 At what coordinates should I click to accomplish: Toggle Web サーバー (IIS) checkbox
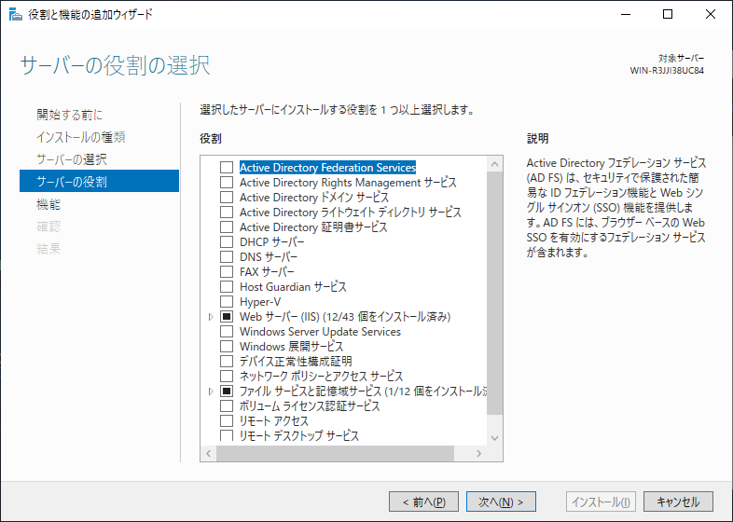[x=227, y=317]
